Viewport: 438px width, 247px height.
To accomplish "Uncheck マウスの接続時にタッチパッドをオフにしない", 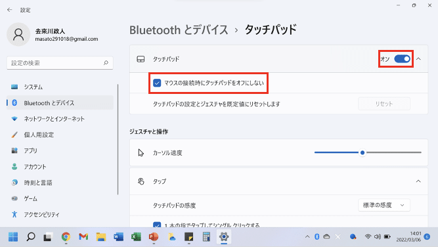I will pyautogui.click(x=157, y=83).
